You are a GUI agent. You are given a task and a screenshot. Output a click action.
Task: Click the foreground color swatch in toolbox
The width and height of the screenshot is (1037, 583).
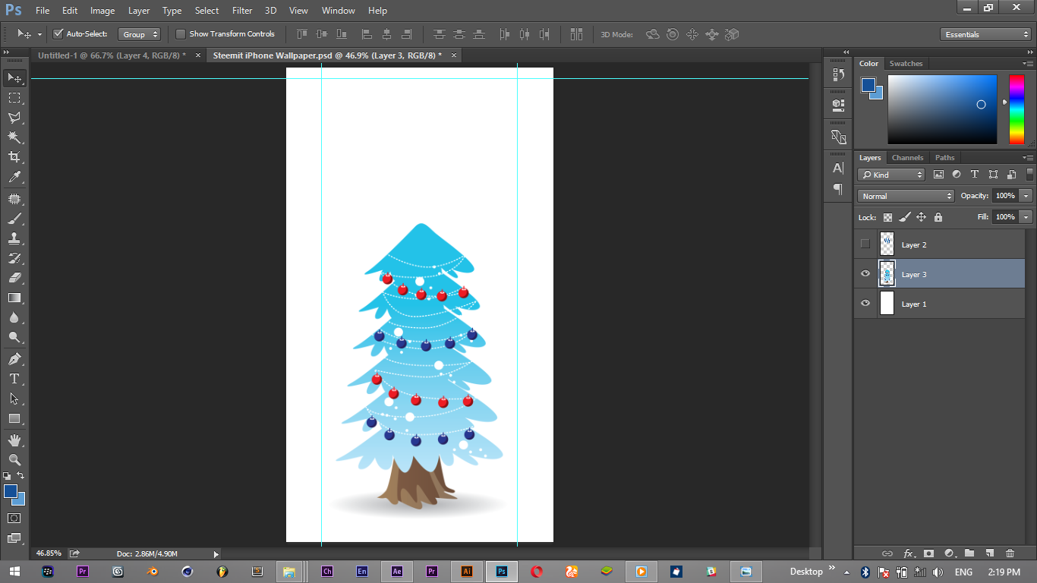click(x=11, y=491)
